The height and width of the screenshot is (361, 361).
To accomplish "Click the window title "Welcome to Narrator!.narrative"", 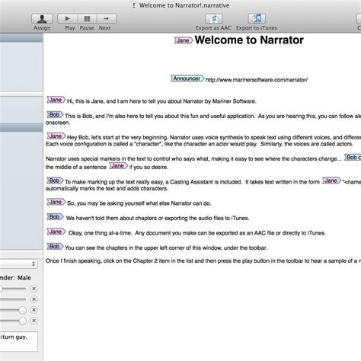I will click(184, 5).
